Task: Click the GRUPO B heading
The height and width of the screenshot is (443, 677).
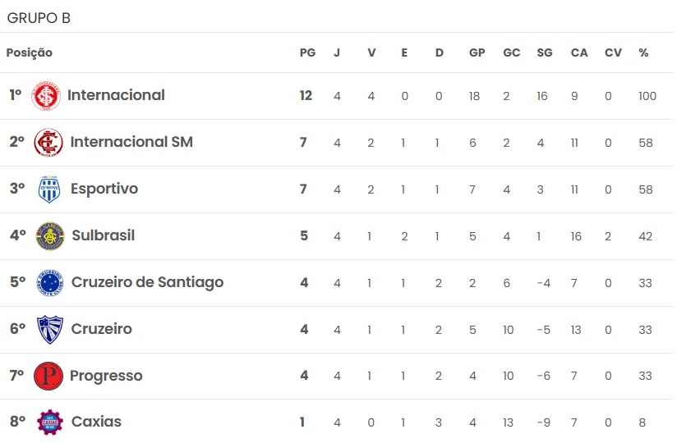Action: pos(39,18)
